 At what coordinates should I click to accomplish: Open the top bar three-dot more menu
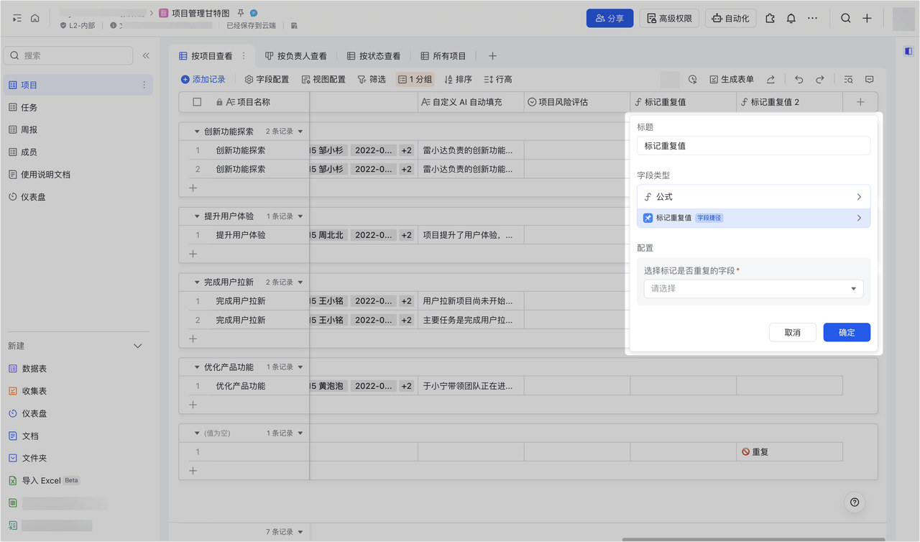(x=812, y=19)
